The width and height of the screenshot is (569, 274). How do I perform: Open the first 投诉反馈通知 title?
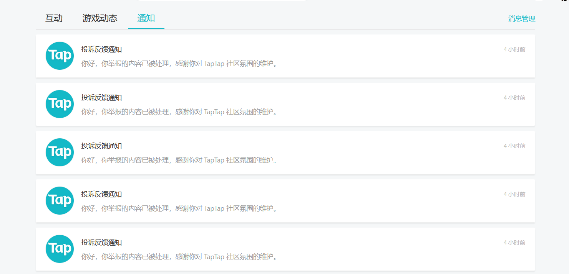[x=101, y=49]
